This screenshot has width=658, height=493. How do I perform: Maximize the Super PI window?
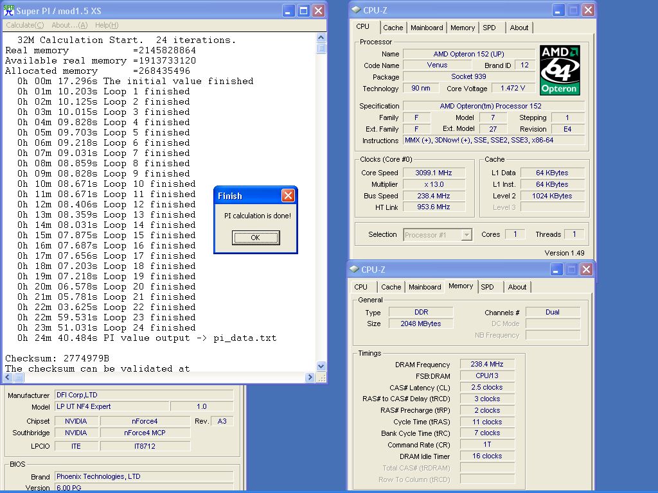(303, 10)
